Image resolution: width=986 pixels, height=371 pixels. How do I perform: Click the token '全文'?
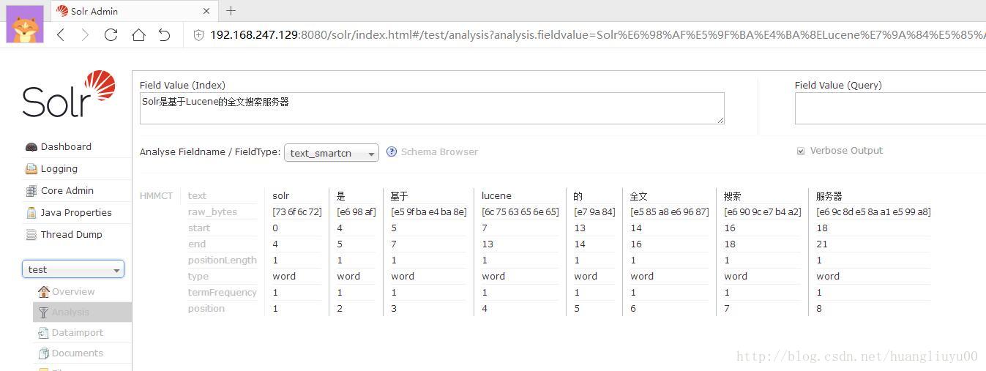tap(639, 195)
